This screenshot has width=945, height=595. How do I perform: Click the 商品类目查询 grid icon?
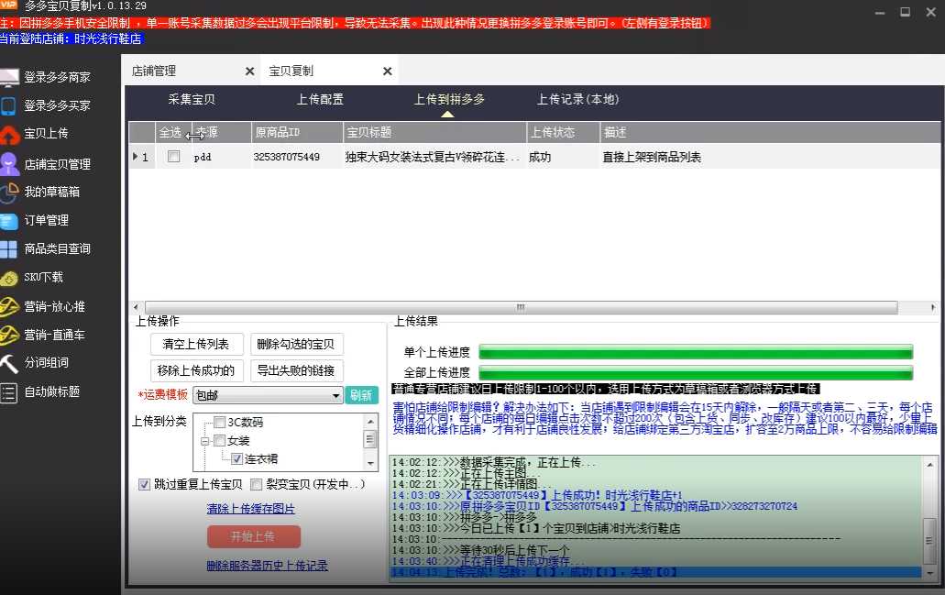tap(8, 249)
